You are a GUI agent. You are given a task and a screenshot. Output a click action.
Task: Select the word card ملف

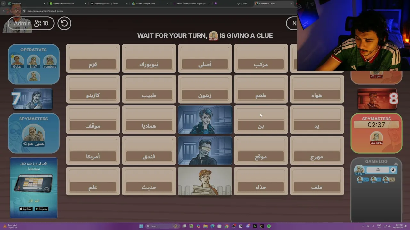(x=317, y=181)
